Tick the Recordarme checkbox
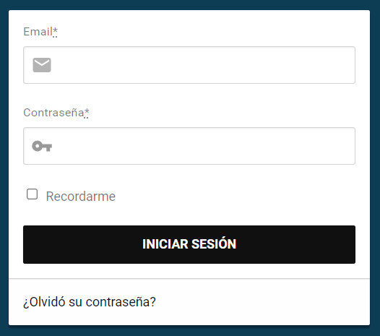 coord(32,194)
